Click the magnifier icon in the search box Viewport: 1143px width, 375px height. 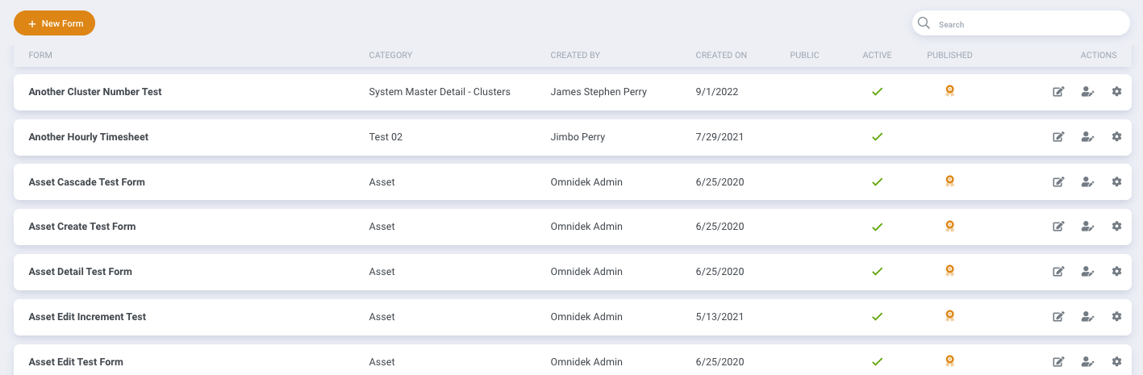pos(924,23)
